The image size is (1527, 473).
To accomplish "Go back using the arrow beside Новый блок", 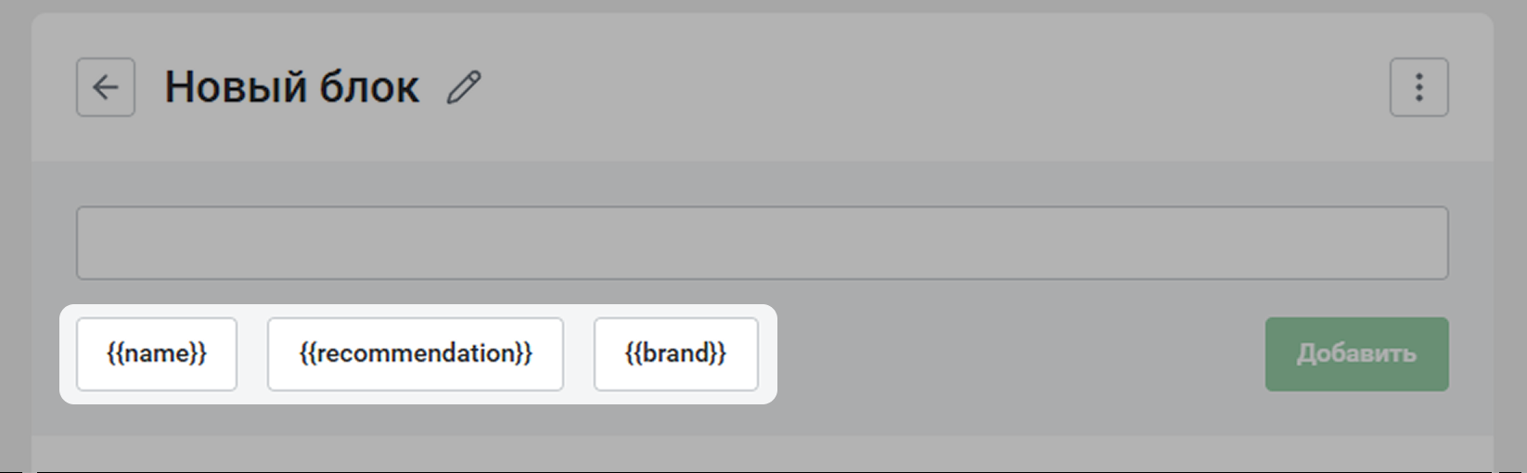I will coord(106,87).
